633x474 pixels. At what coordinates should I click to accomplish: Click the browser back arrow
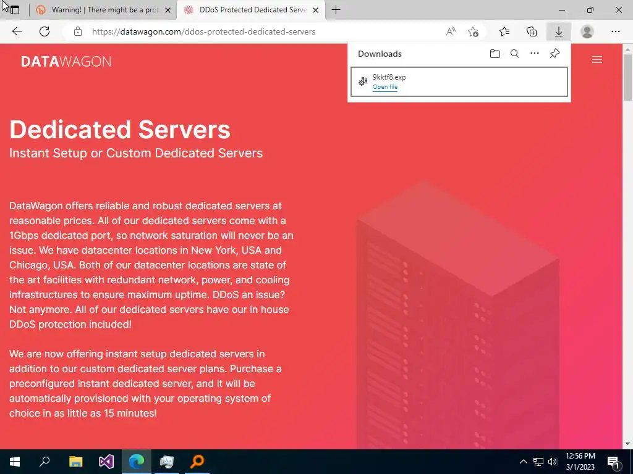pyautogui.click(x=17, y=31)
